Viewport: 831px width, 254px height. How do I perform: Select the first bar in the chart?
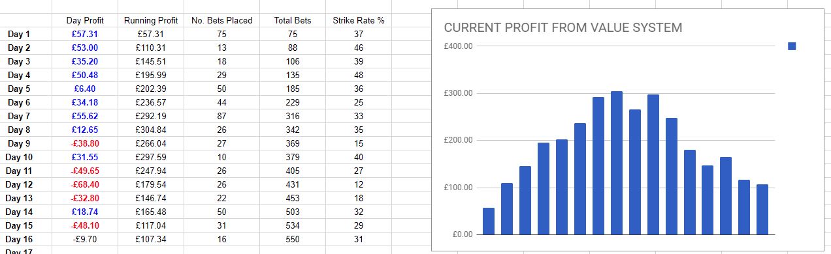pos(489,221)
